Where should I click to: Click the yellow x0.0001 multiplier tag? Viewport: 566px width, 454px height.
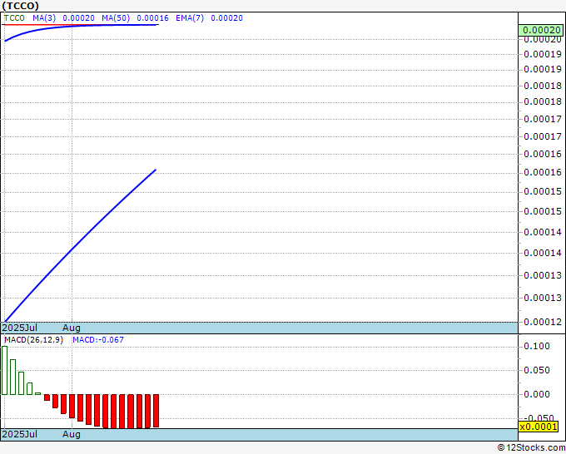pos(539,427)
